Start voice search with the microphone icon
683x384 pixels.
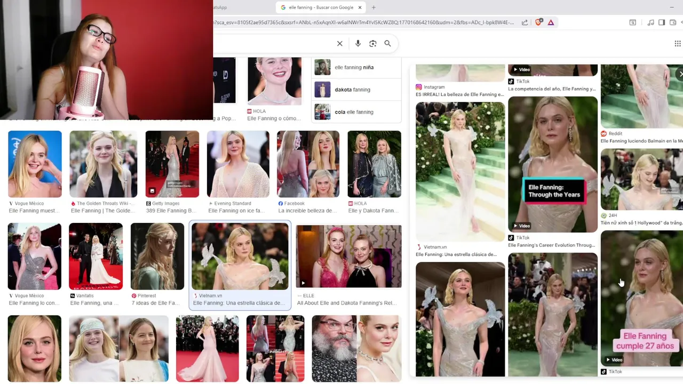[358, 44]
